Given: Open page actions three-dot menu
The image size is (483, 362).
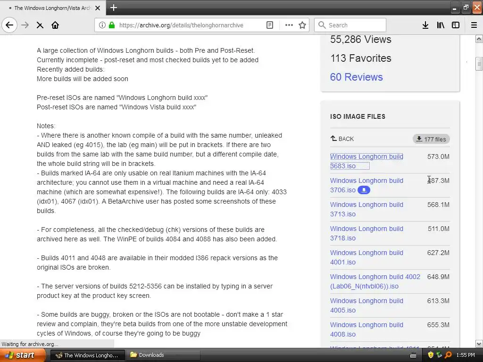Looking at the screenshot, I should (289, 25).
